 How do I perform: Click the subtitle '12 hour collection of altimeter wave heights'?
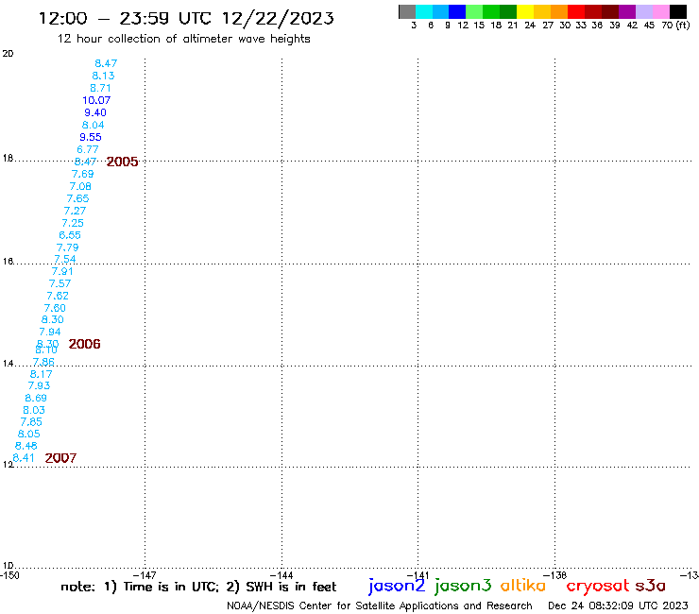point(183,39)
